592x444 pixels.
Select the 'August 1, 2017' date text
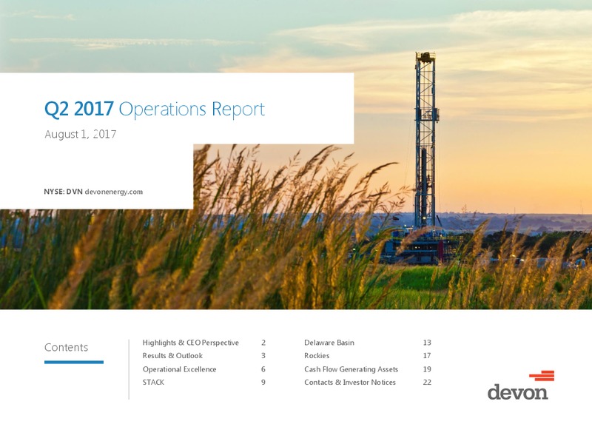81,135
